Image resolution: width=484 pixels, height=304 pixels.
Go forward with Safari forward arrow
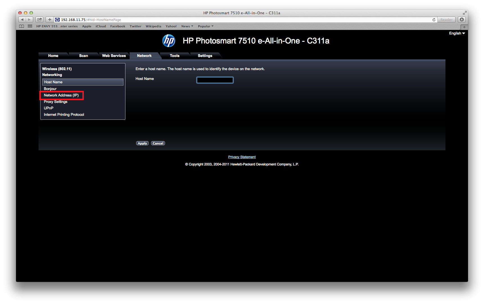(29, 20)
